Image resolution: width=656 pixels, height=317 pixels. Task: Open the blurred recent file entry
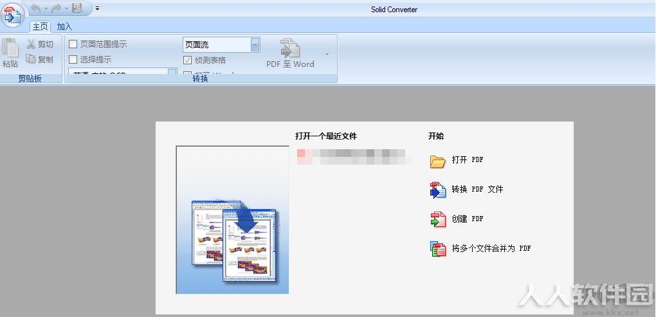pyautogui.click(x=355, y=156)
